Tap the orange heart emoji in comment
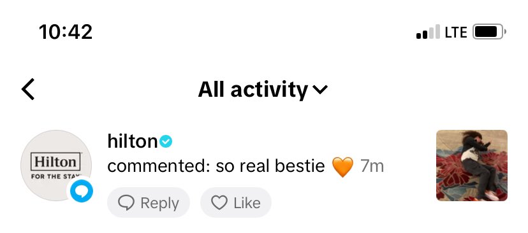This screenshot has height=233, width=528. pyautogui.click(x=342, y=167)
